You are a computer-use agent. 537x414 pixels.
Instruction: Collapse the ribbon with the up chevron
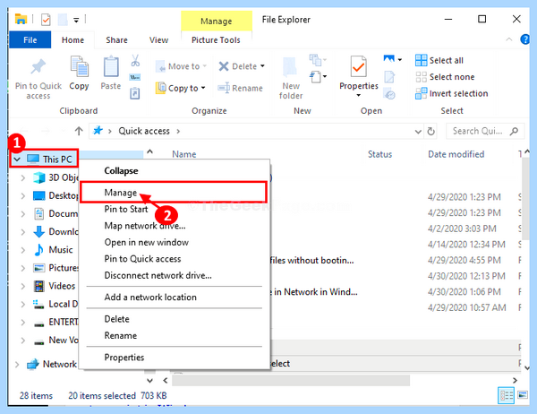point(509,39)
